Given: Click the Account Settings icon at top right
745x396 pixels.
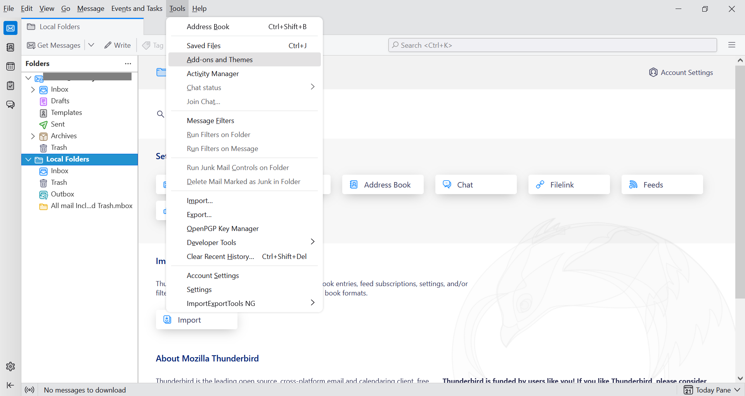Looking at the screenshot, I should (653, 73).
